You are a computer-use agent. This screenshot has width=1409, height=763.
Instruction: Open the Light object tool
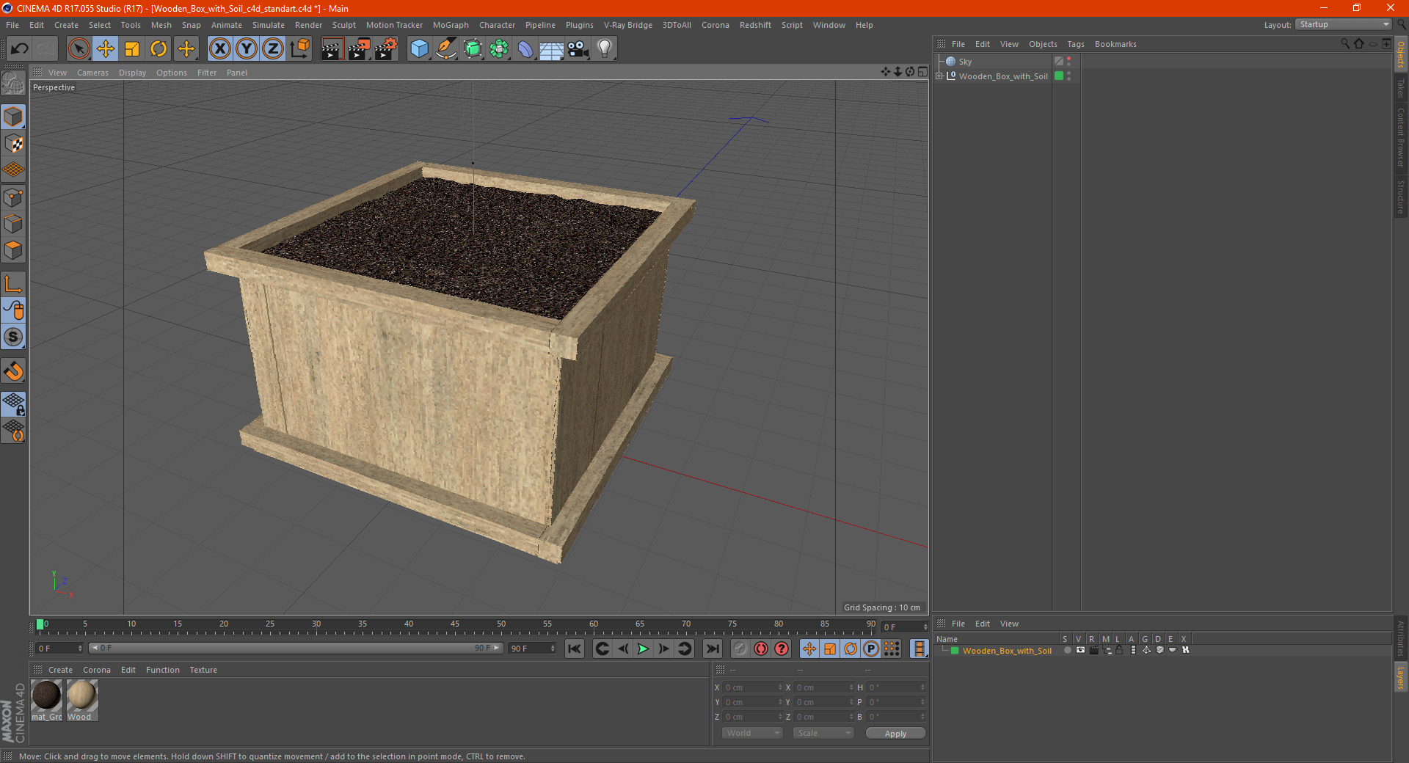point(604,49)
